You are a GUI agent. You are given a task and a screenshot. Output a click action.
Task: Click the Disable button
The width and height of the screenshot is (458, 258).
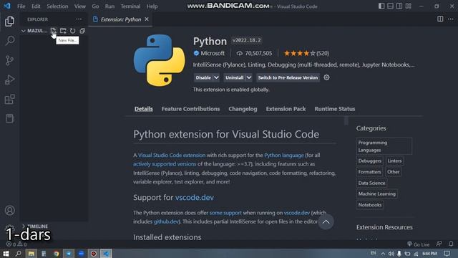203,77
